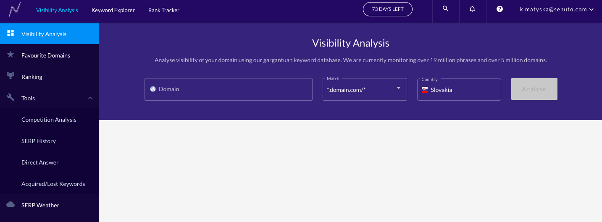Click the Ranking trophy icon

(11, 76)
